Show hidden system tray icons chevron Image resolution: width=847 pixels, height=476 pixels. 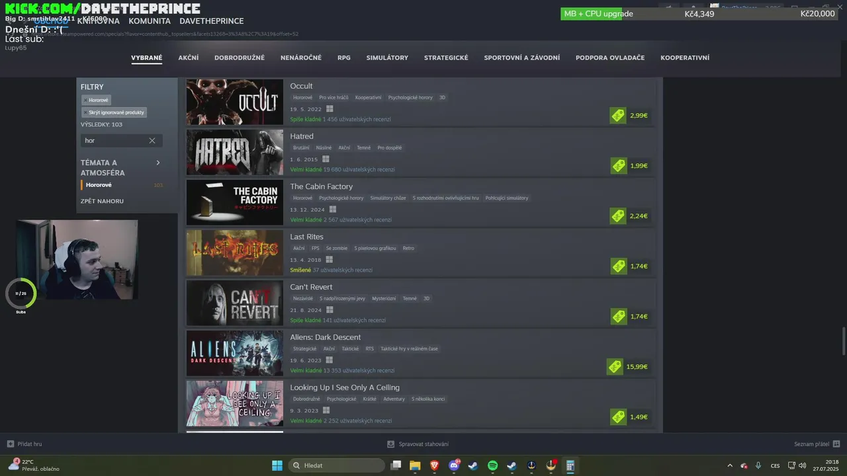730,465
